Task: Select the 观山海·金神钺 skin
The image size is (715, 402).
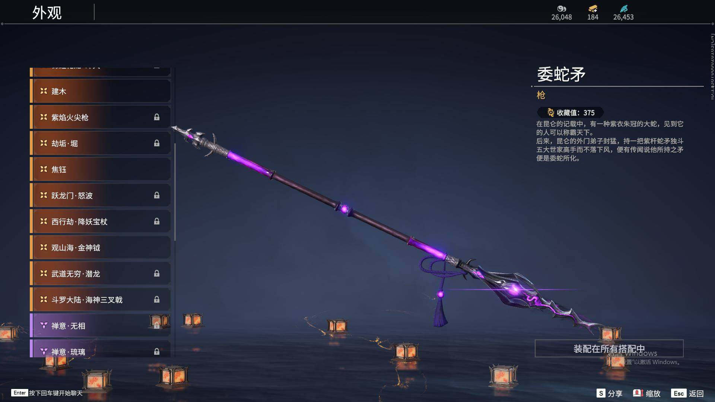Action: [101, 248]
